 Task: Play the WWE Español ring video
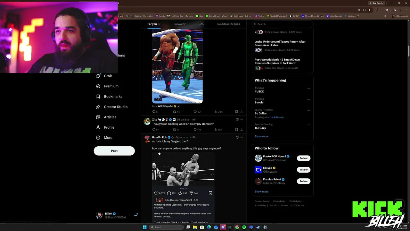tap(177, 66)
